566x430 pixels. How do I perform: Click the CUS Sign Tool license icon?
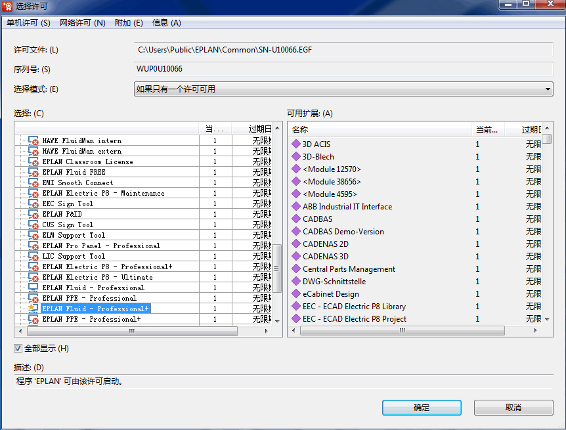[x=33, y=225]
